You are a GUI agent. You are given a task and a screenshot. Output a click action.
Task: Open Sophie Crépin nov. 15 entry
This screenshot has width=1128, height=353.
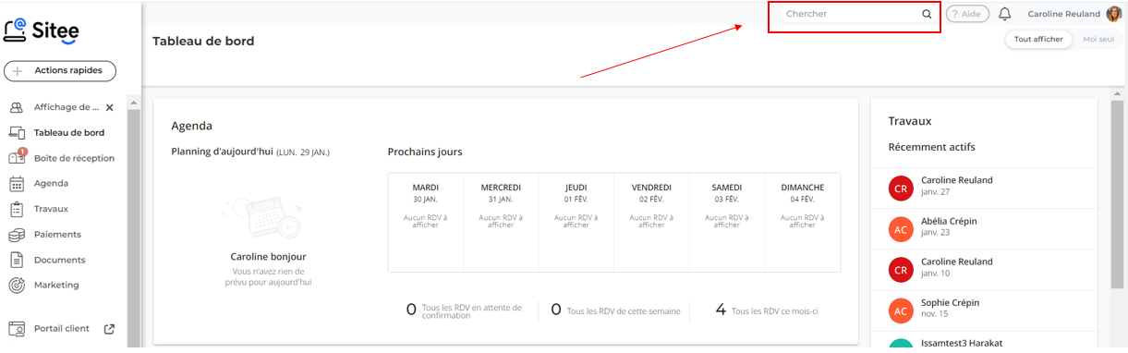coord(984,310)
